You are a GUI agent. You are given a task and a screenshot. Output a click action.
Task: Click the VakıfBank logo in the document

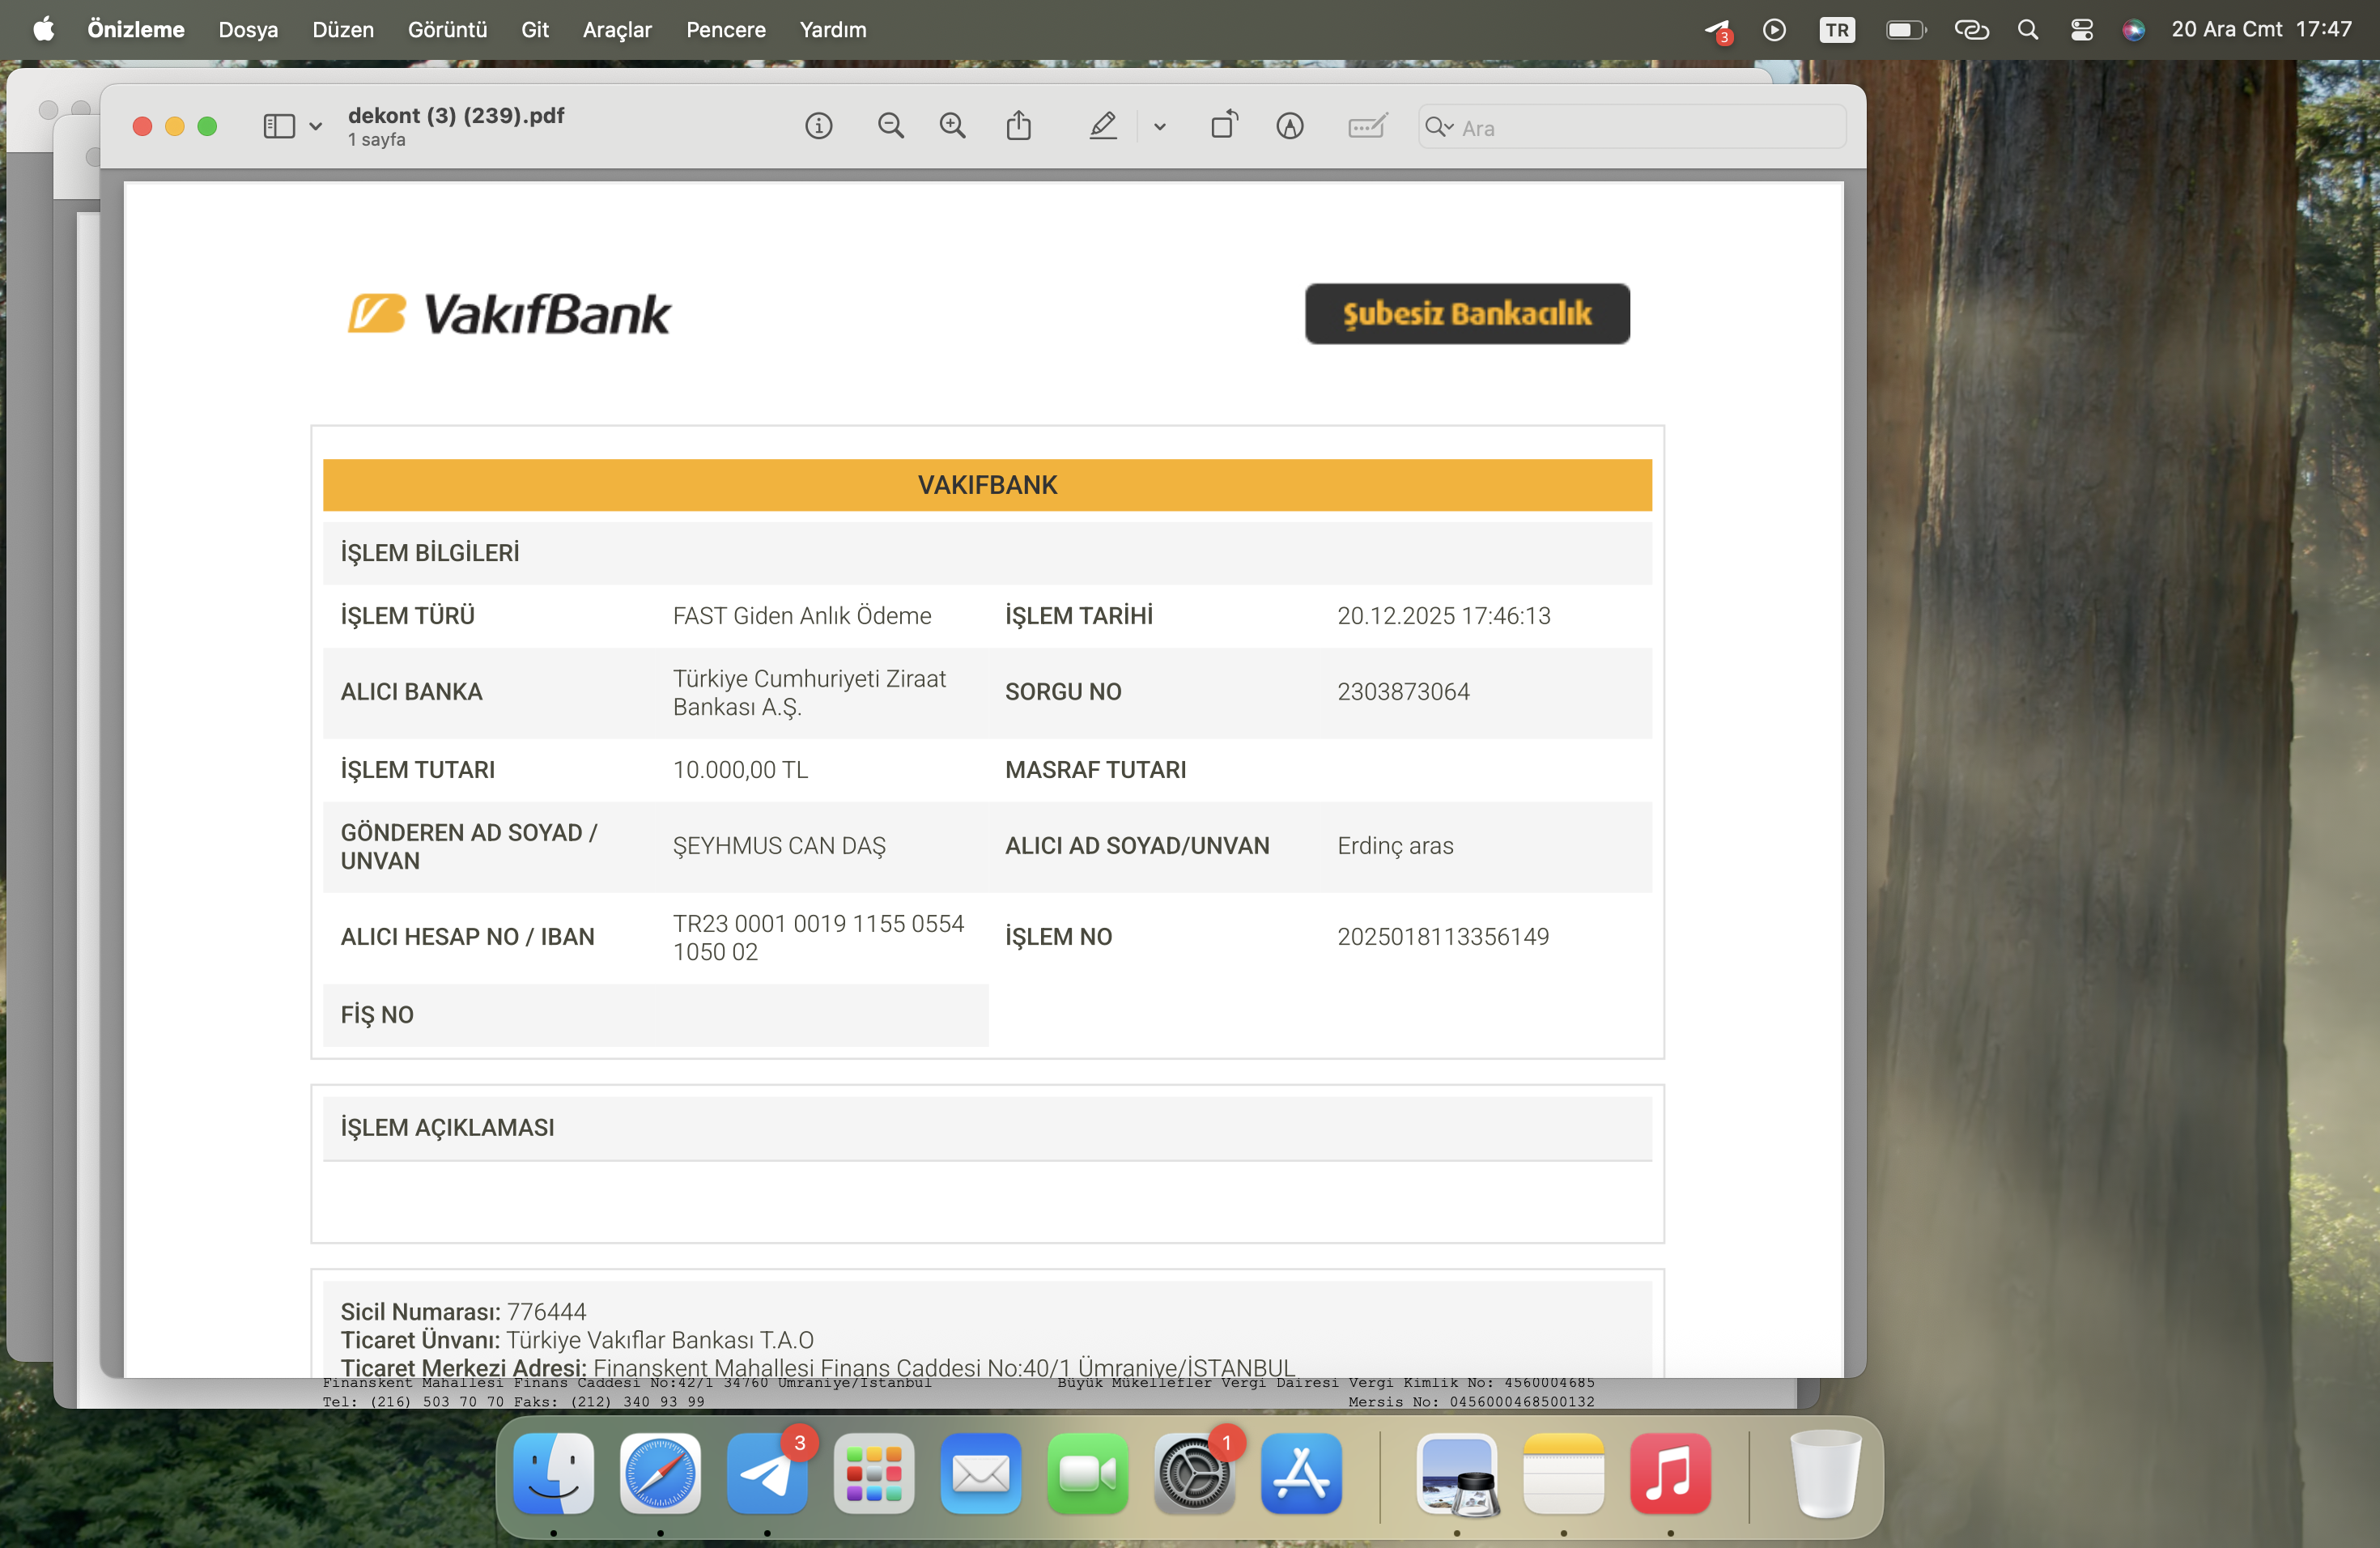(509, 313)
